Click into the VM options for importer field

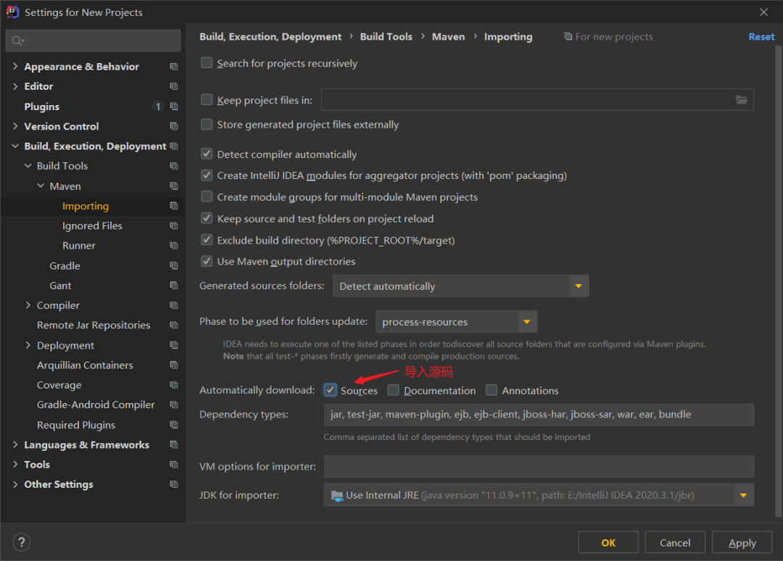(539, 466)
